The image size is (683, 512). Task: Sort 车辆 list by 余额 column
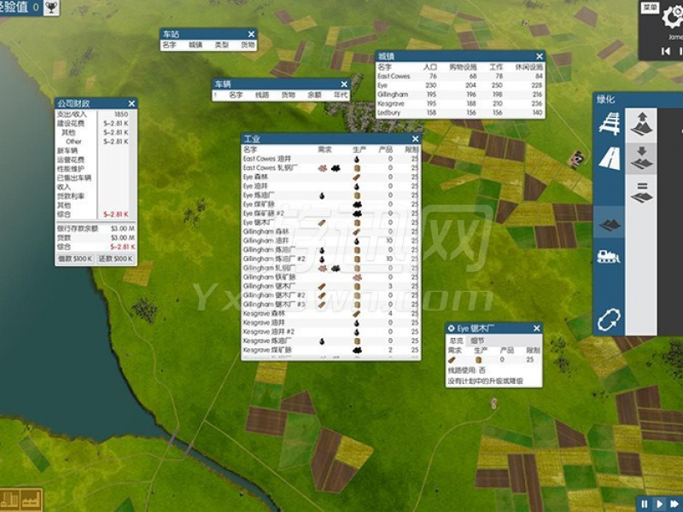coord(314,95)
